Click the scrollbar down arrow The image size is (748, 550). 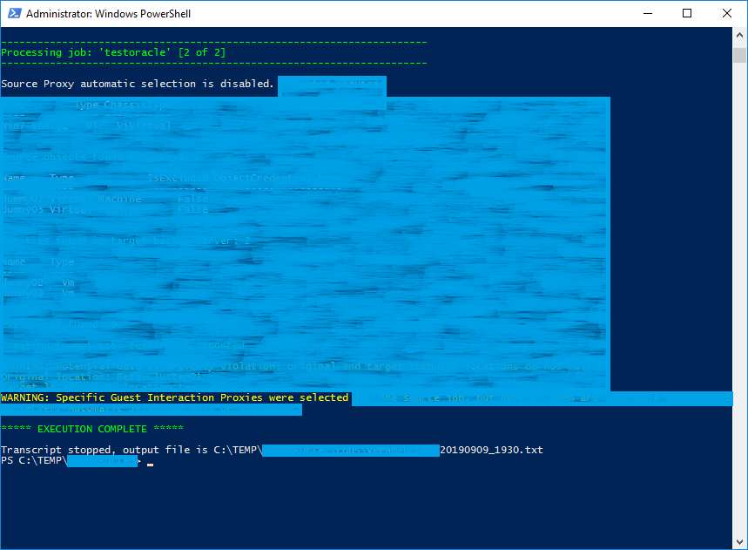tap(739, 542)
